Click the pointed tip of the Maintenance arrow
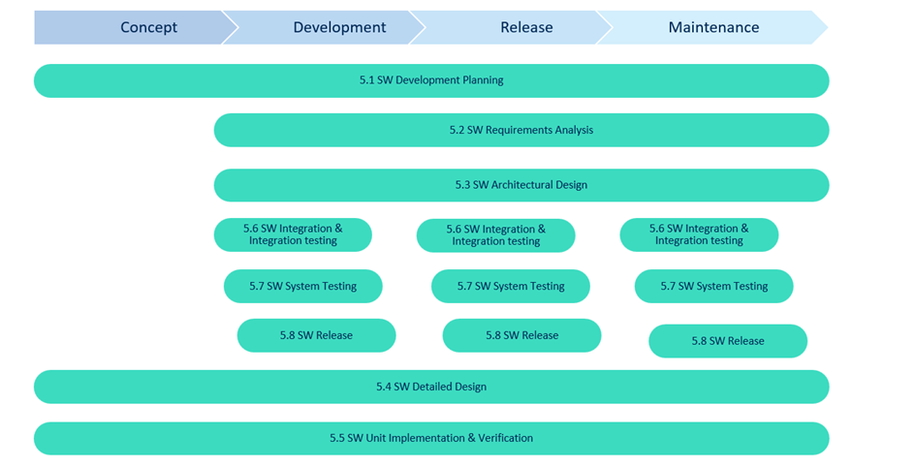This screenshot has width=916, height=467. [822, 28]
